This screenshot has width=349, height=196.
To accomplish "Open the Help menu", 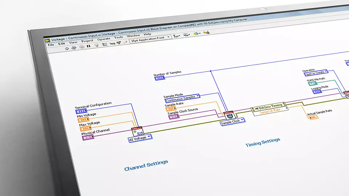I will coord(147,34).
